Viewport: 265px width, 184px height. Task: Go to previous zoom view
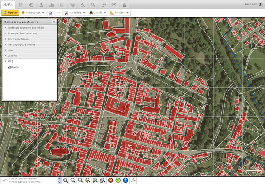(87, 180)
